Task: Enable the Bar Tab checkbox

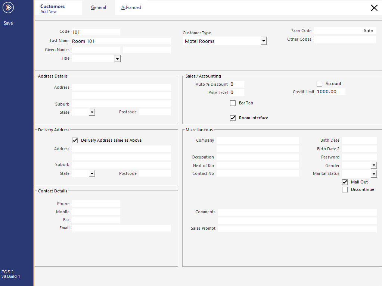Action: click(233, 103)
